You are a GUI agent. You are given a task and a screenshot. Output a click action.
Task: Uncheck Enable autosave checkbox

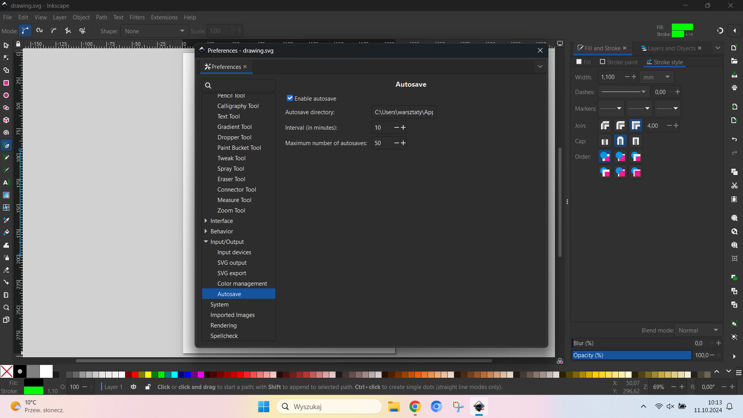pos(290,98)
